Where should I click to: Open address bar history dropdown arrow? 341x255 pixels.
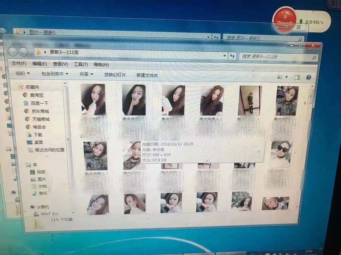click(x=224, y=56)
